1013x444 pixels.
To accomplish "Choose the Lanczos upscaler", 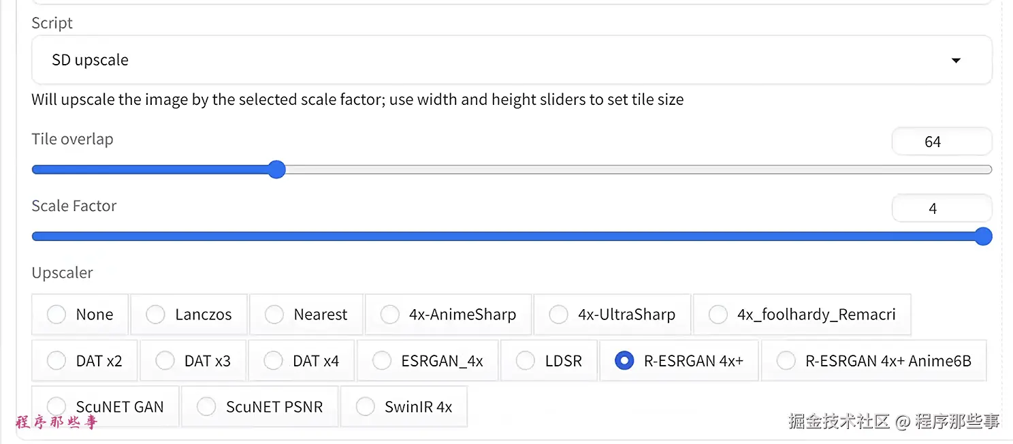I will [155, 315].
